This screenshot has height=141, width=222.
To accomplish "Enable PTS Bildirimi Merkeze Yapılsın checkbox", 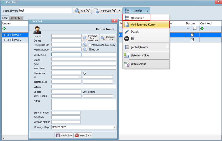I will (90, 45).
